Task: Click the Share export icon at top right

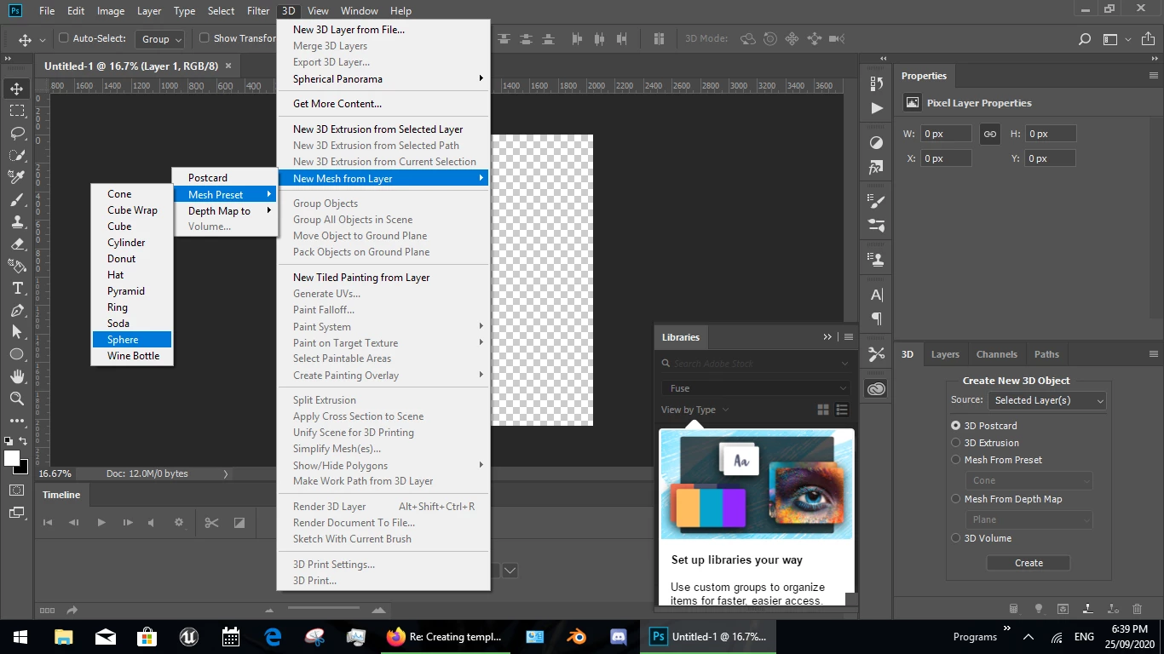Action: (1150, 39)
